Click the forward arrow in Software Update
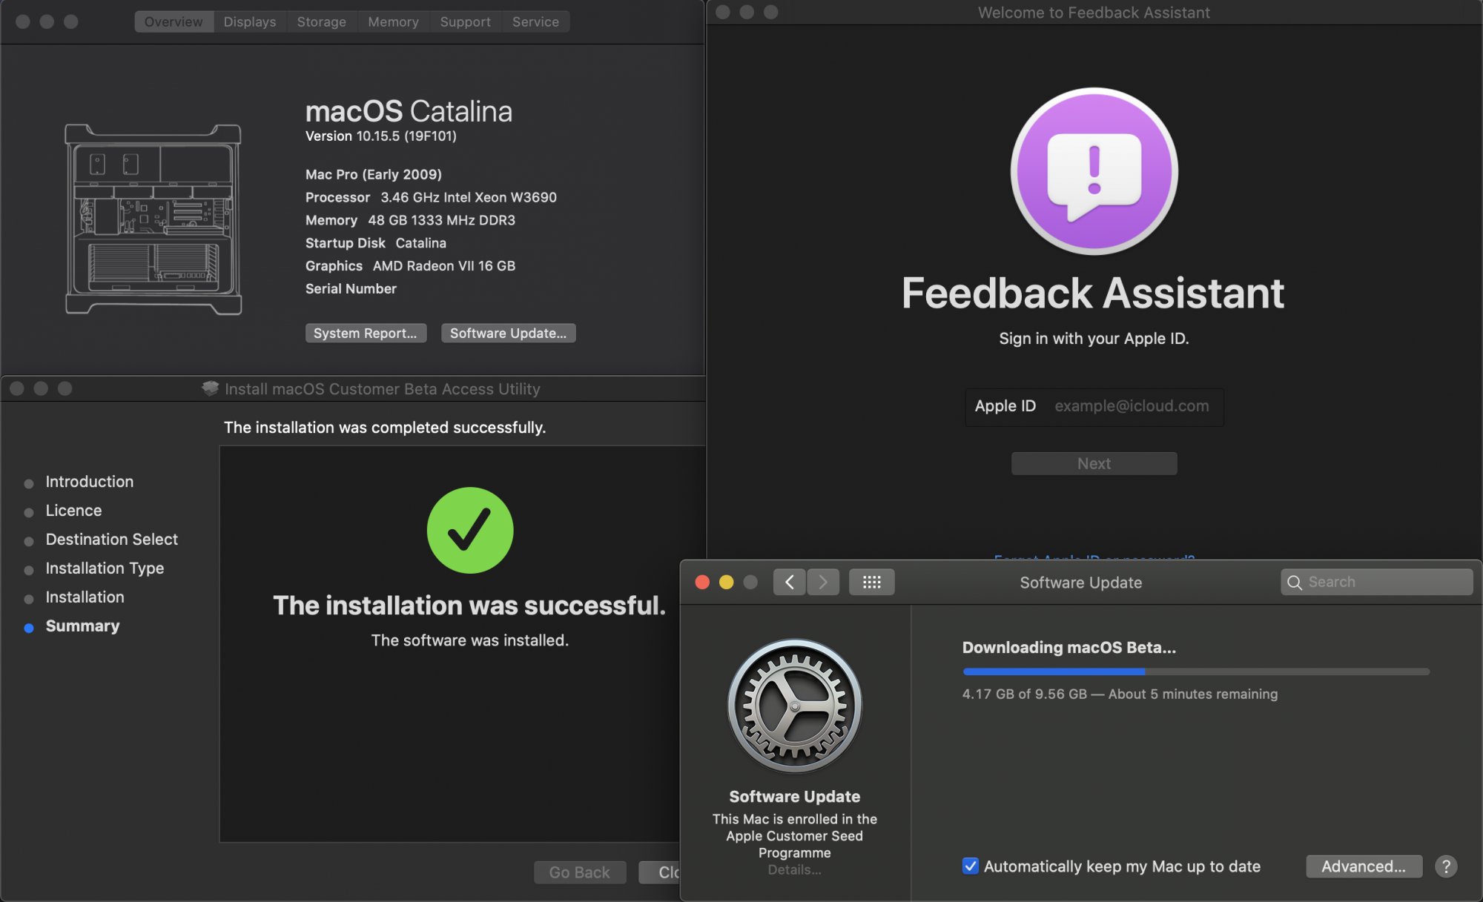The image size is (1483, 902). point(823,583)
